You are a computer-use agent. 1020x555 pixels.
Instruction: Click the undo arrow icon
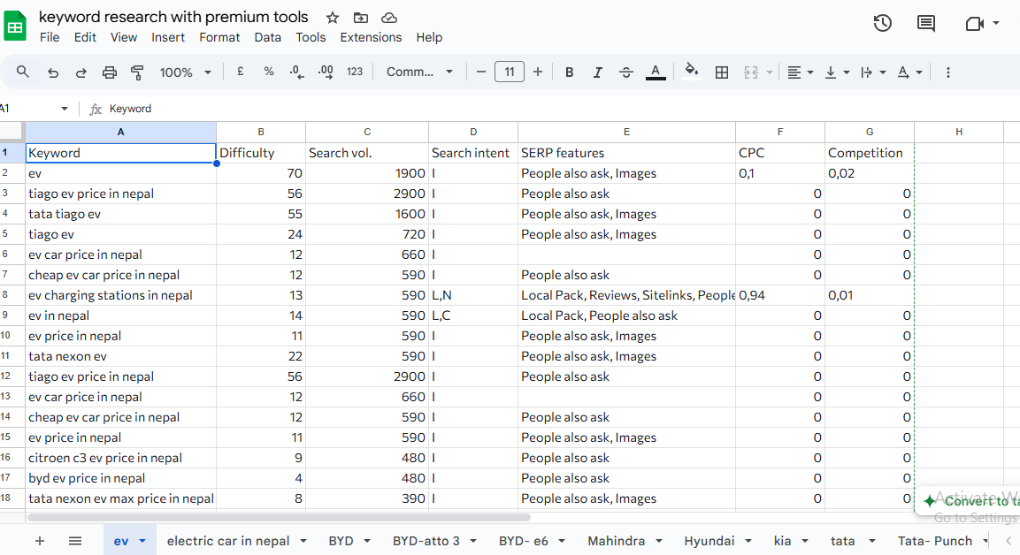point(53,72)
